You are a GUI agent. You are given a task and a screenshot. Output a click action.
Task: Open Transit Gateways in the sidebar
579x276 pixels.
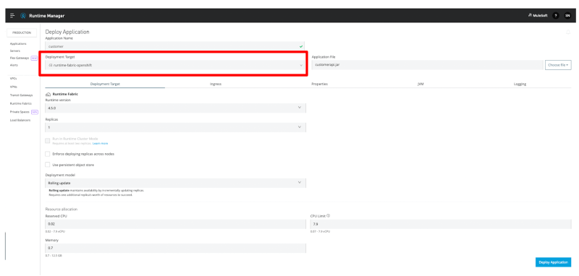click(22, 95)
